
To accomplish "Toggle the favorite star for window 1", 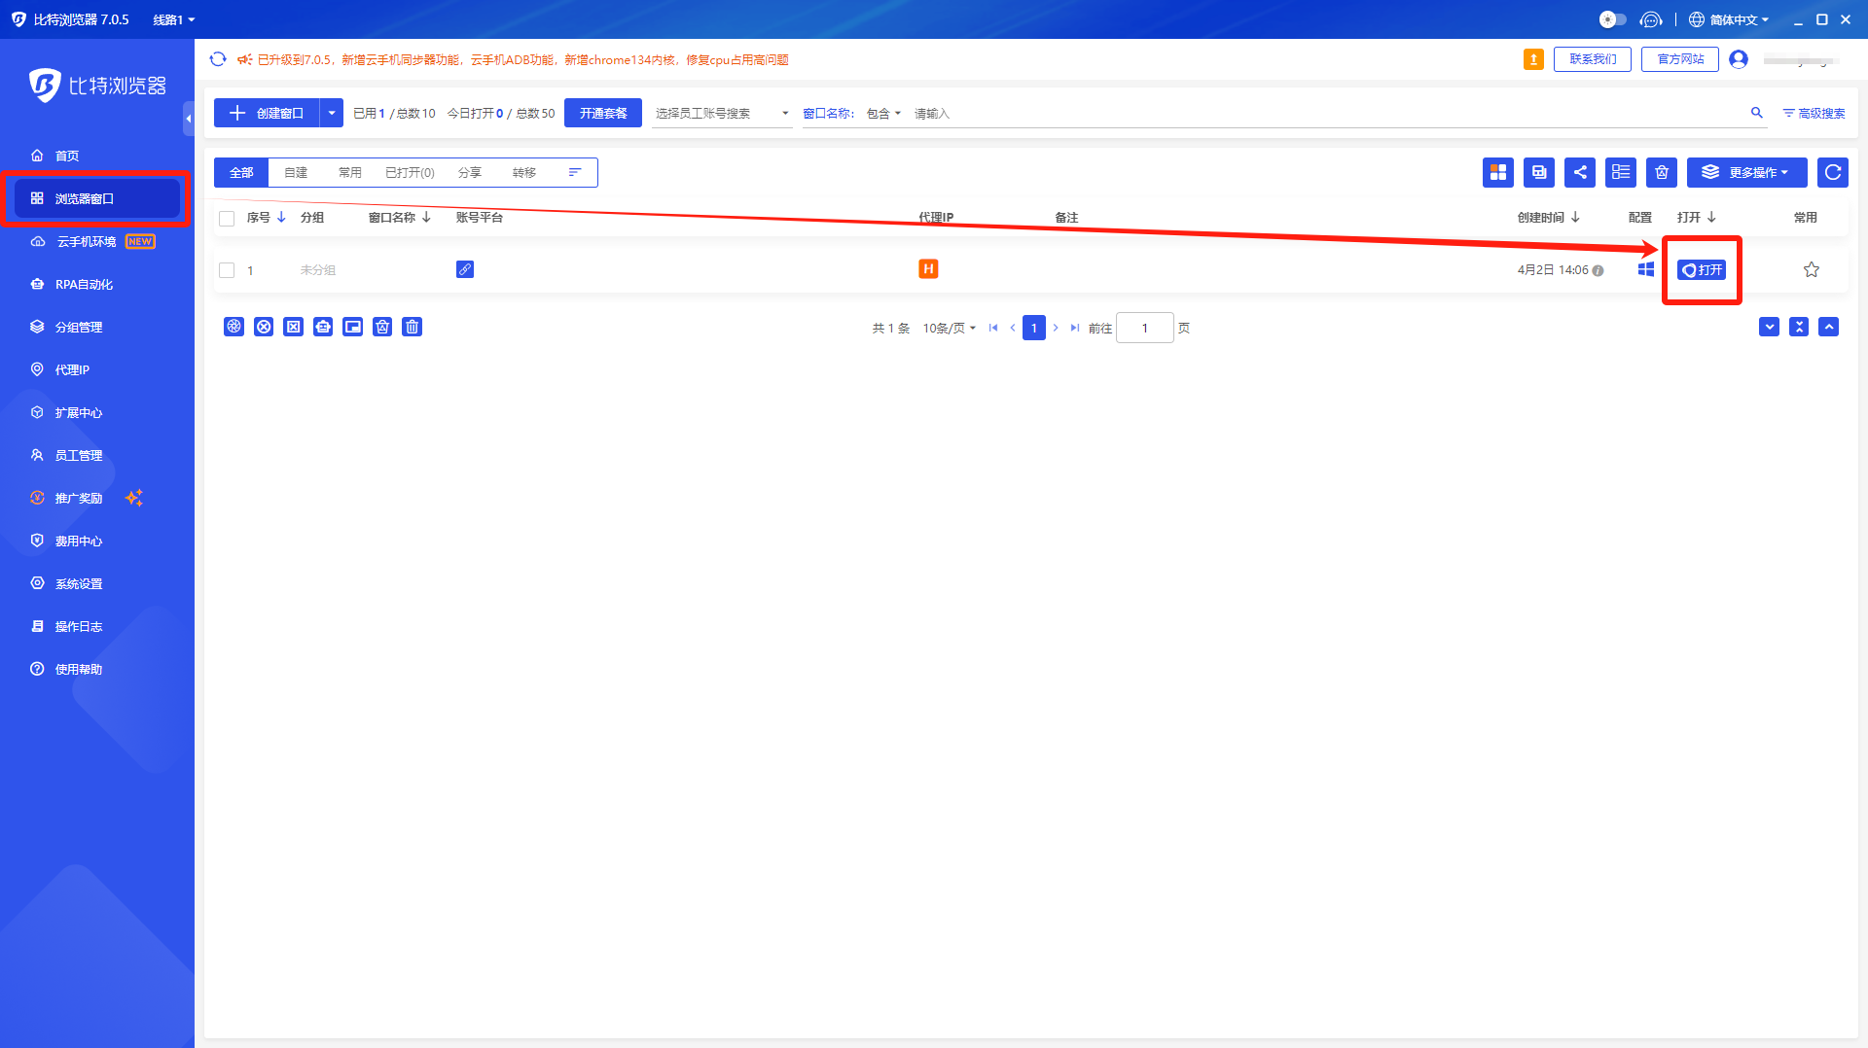I will [1811, 269].
